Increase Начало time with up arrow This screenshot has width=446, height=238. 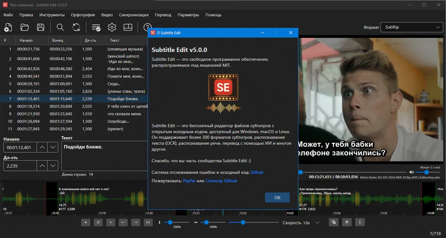tap(42, 147)
